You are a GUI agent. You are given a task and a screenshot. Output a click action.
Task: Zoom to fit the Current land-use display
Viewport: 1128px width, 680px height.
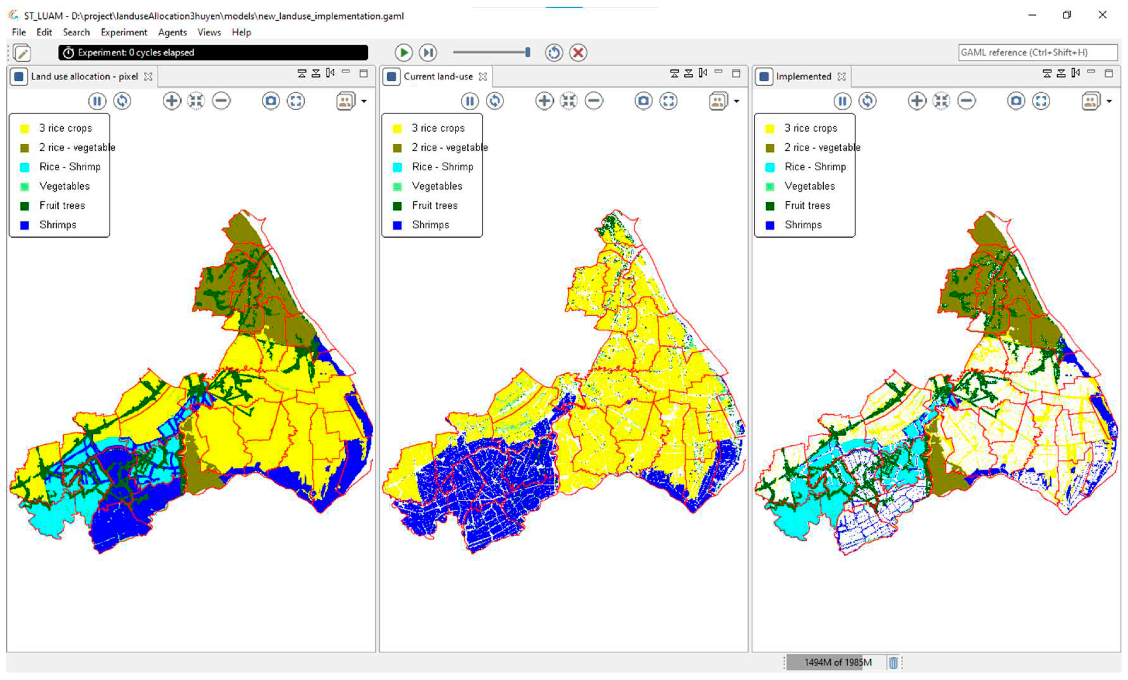569,101
